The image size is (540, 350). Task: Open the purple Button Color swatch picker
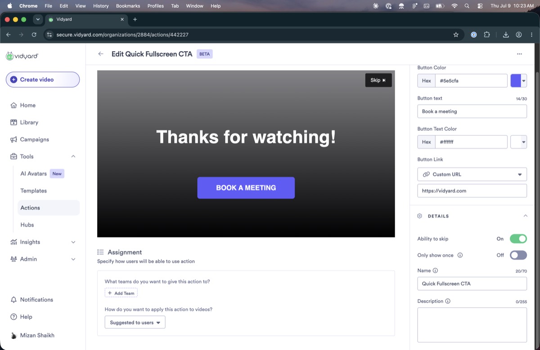518,81
